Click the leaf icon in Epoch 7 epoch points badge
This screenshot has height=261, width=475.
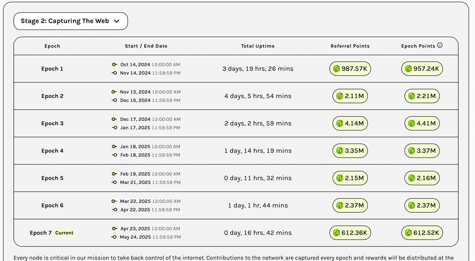[x=408, y=233]
